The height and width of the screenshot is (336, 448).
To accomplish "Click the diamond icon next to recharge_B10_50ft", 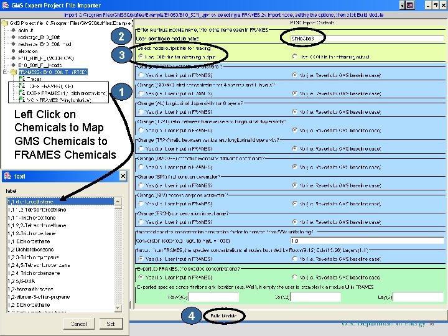I will 13,37.
